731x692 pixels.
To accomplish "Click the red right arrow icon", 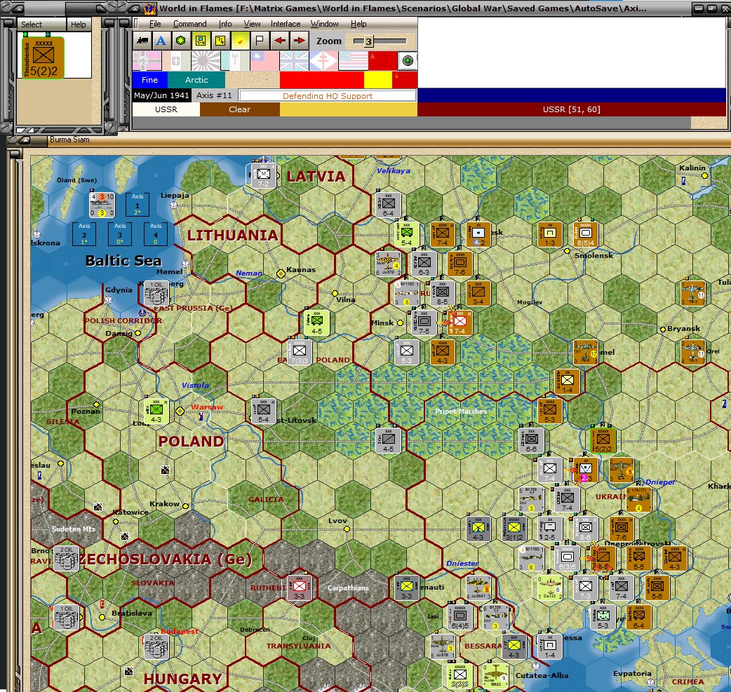I will pos(300,41).
